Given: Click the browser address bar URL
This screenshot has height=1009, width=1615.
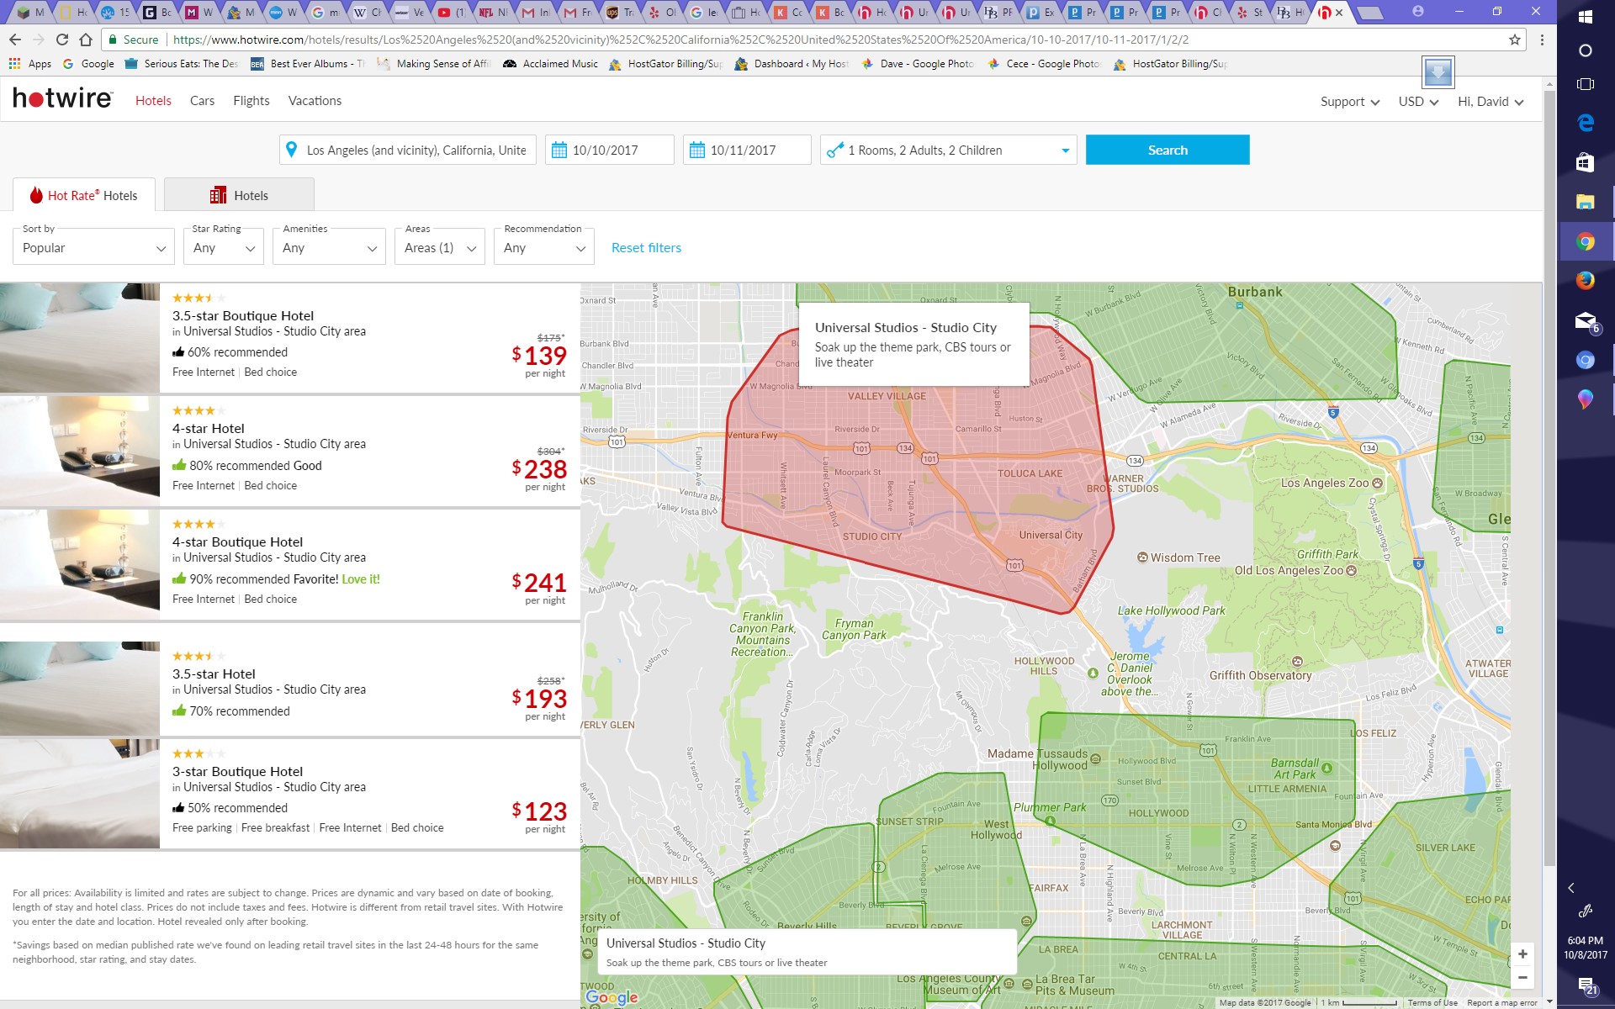Looking at the screenshot, I should 680,40.
